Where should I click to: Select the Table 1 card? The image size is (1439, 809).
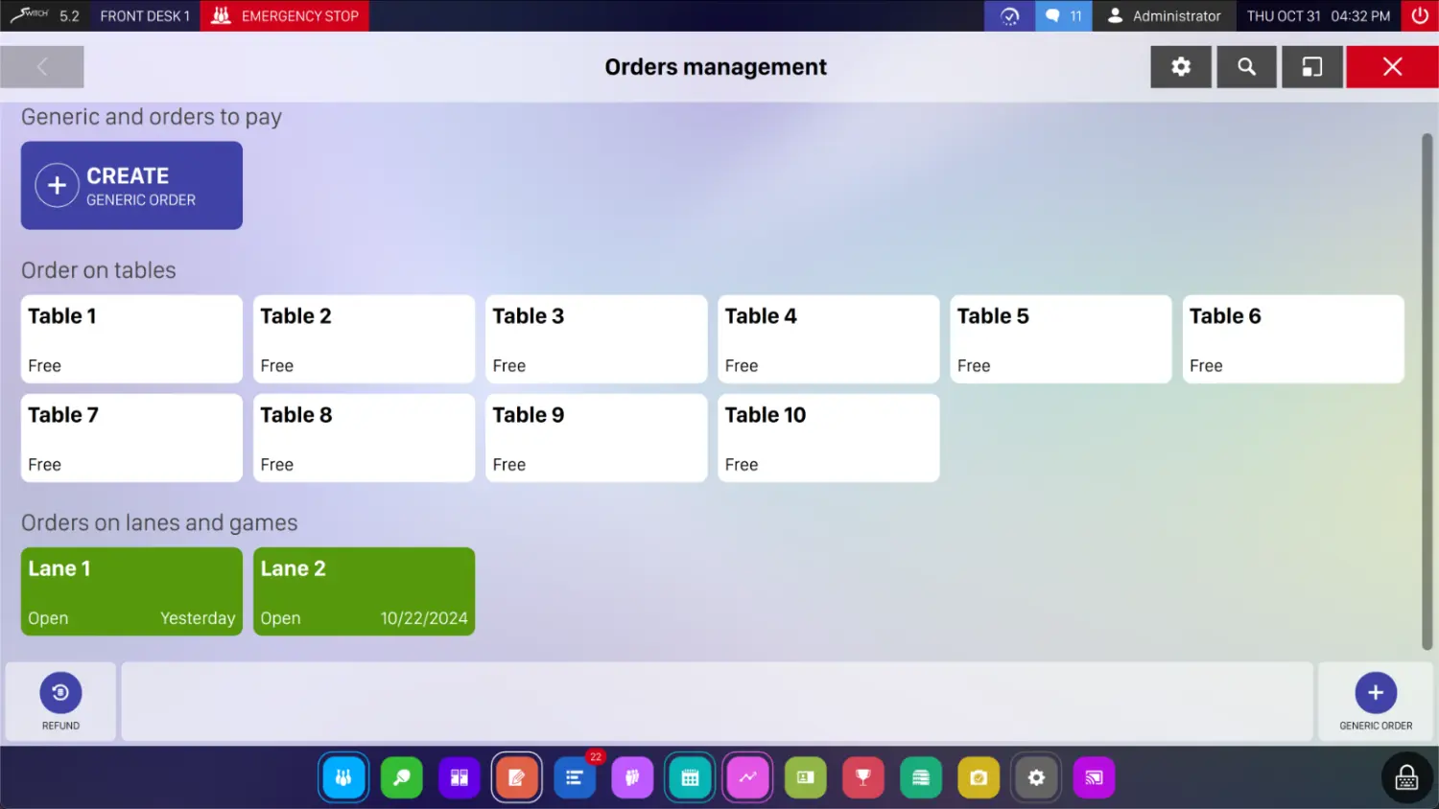click(x=131, y=339)
